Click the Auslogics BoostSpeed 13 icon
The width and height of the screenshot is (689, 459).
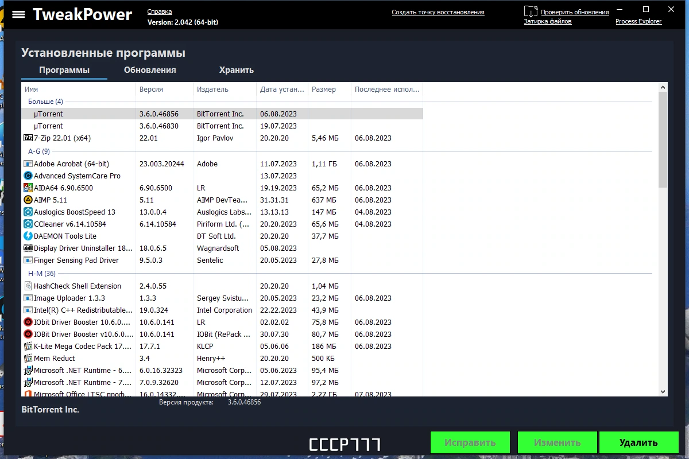tap(28, 212)
